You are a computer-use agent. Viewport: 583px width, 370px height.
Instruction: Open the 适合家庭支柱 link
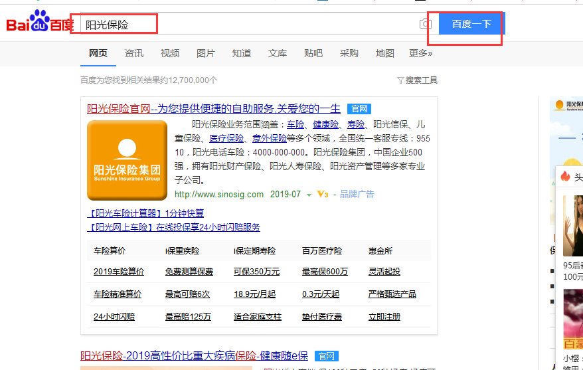[x=257, y=317]
